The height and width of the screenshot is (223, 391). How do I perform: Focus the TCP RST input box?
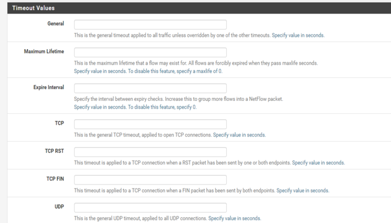150,152
